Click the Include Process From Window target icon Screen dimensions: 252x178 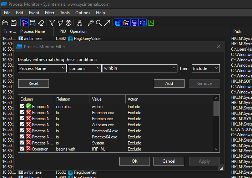click(x=69, y=23)
